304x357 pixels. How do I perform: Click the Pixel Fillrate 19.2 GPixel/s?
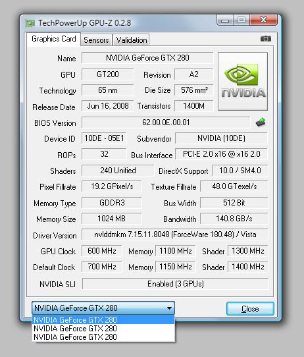[112, 186]
